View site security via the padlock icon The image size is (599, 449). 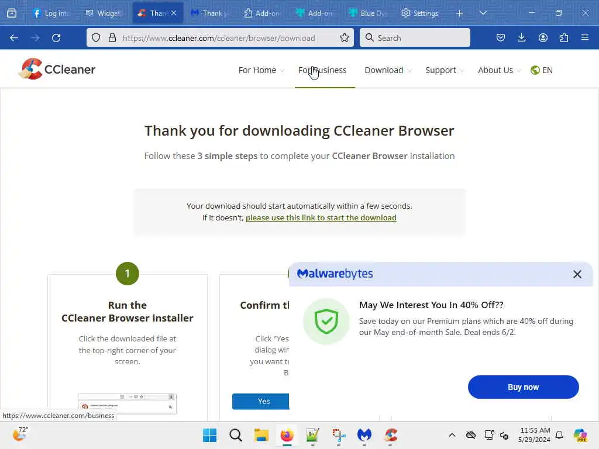(112, 37)
